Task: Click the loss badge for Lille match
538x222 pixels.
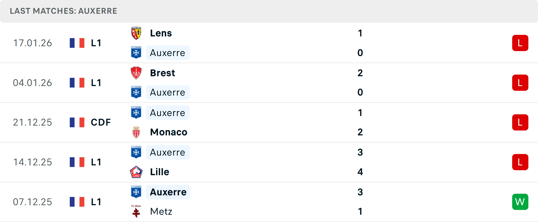Action: click(520, 162)
